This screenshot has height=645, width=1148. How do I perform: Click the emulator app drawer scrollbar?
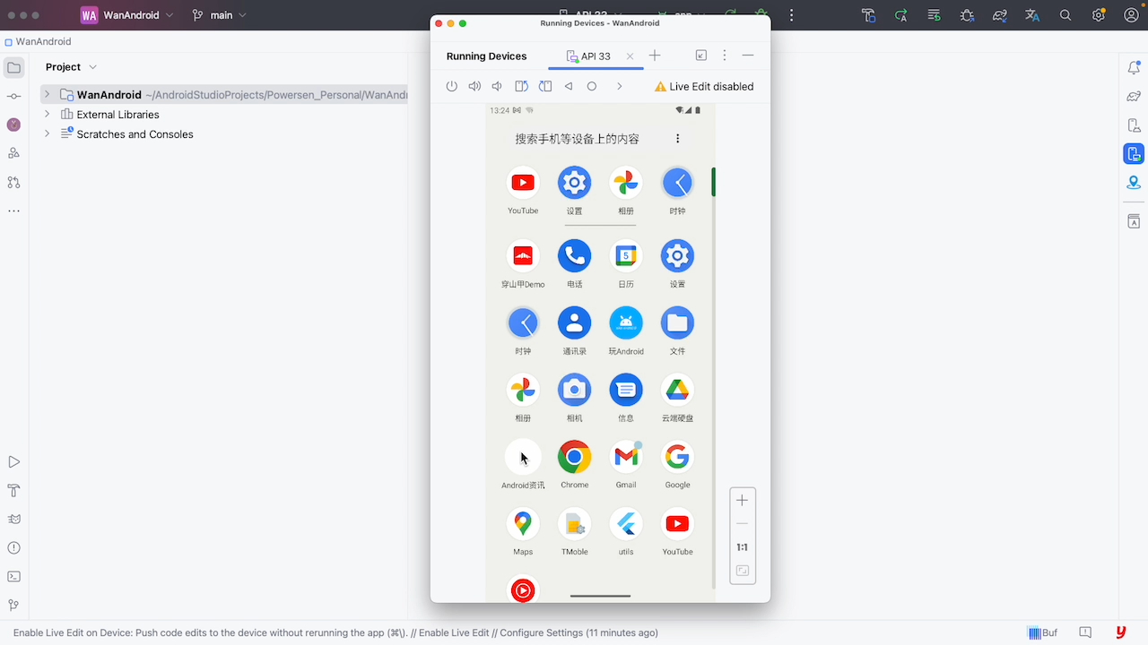pyautogui.click(x=714, y=182)
